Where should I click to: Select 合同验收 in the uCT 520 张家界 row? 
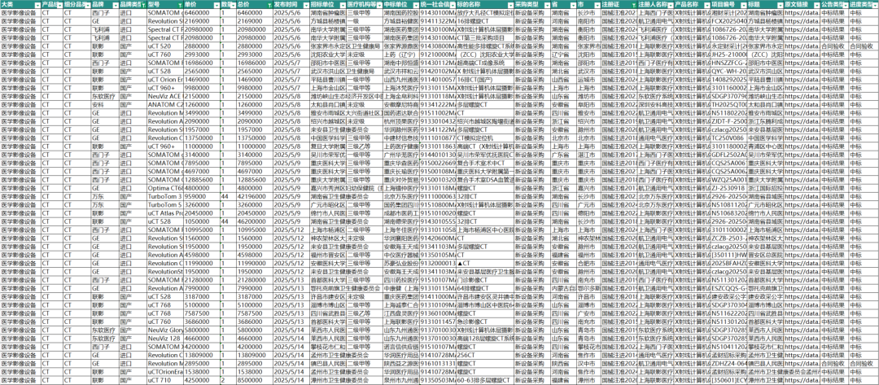tap(864, 46)
